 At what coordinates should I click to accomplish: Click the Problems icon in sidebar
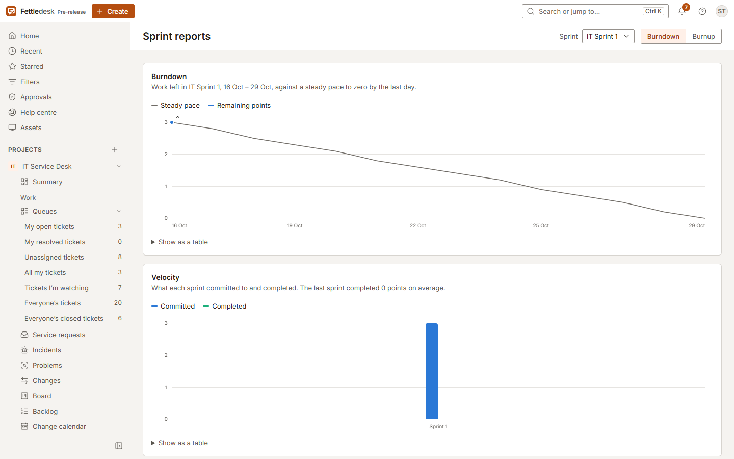24,365
